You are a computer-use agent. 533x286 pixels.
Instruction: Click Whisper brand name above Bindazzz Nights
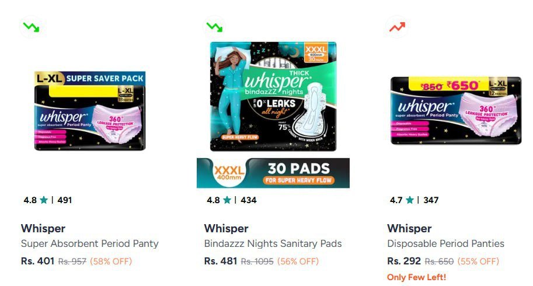pyautogui.click(x=227, y=228)
